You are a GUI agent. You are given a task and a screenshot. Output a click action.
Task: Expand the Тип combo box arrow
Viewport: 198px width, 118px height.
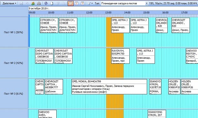point(147,4)
